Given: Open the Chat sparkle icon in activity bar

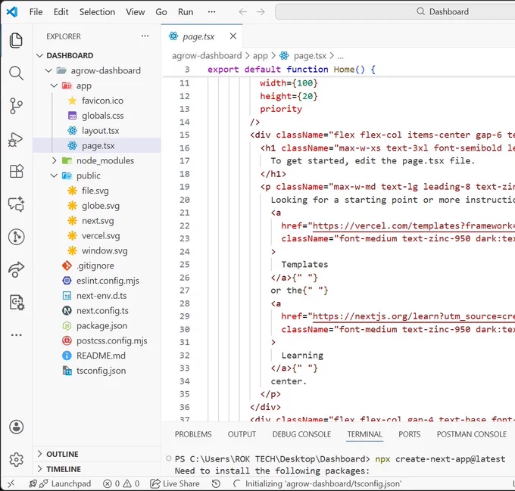Looking at the screenshot, I should [x=16, y=204].
